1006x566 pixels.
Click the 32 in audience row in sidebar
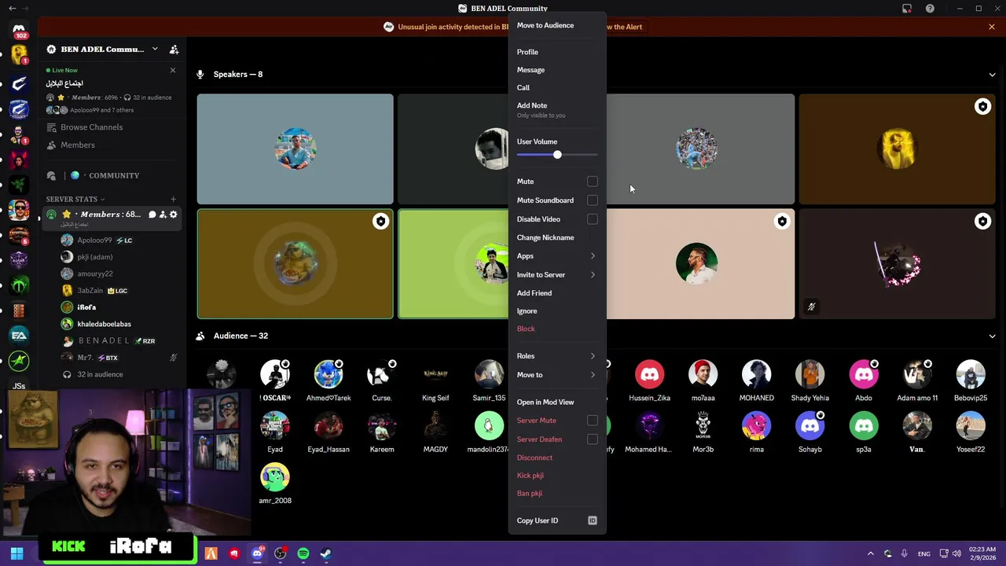pos(119,374)
